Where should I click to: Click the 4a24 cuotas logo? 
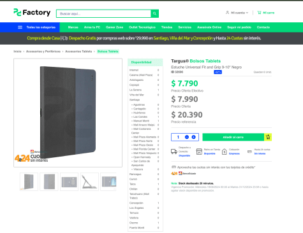(174, 173)
